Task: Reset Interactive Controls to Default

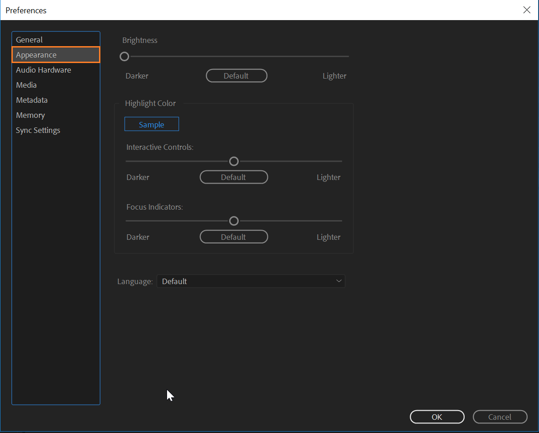Action: click(x=234, y=177)
